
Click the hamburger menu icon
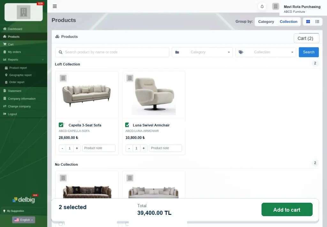tap(55, 6)
